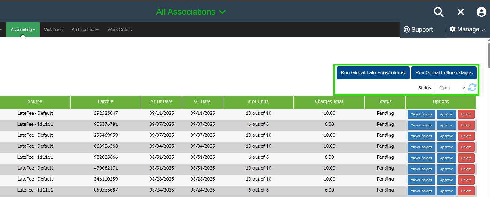Viewport: 490px width, 197px height.
Task: Expand the Accounting menu
Action: pyautogui.click(x=23, y=30)
